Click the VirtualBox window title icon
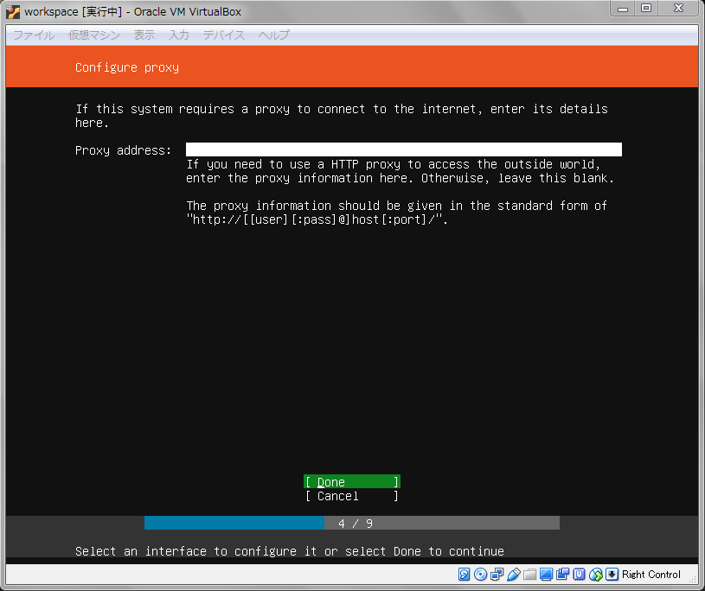Viewport: 705px width, 591px height. click(x=13, y=12)
